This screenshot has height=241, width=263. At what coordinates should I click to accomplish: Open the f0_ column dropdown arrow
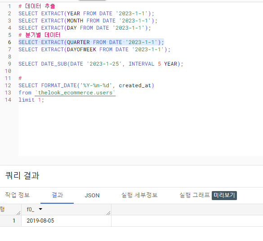[40, 209]
